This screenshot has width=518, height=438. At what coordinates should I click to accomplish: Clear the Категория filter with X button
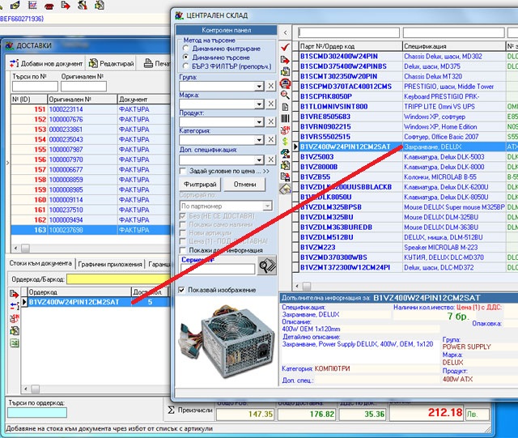[270, 140]
